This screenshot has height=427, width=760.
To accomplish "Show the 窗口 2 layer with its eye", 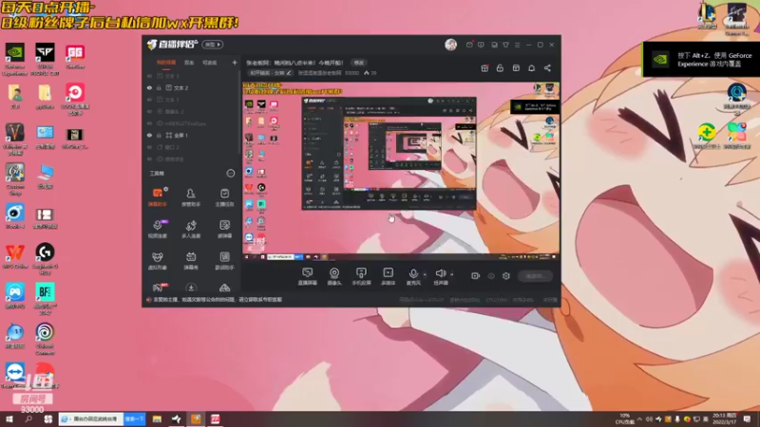I will pos(150,147).
